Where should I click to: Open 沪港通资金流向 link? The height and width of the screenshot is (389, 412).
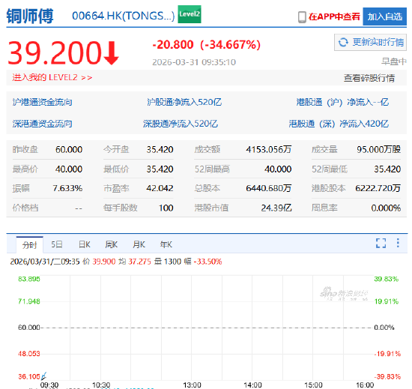pos(42,102)
